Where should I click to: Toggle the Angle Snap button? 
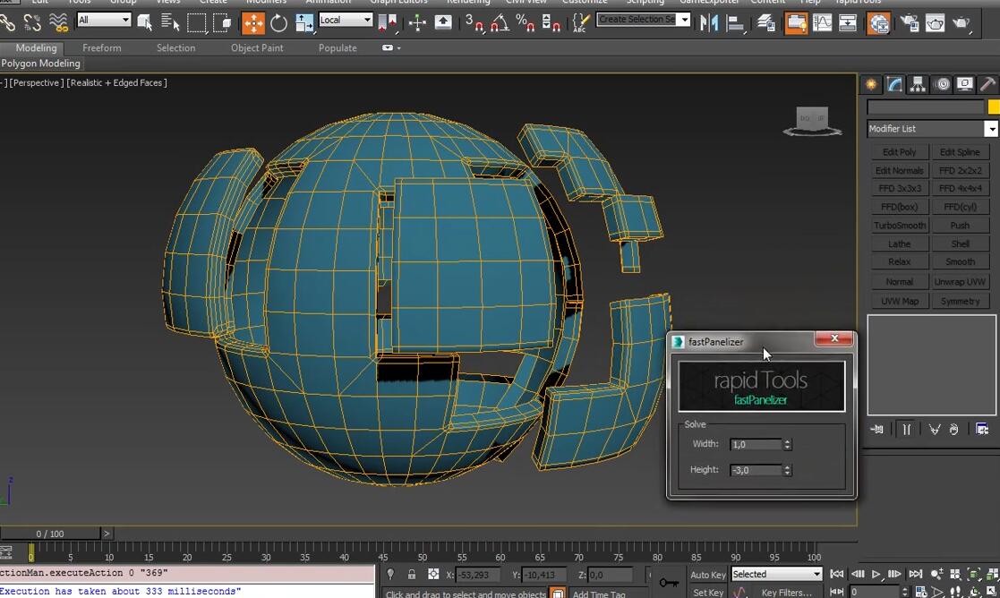tap(500, 23)
